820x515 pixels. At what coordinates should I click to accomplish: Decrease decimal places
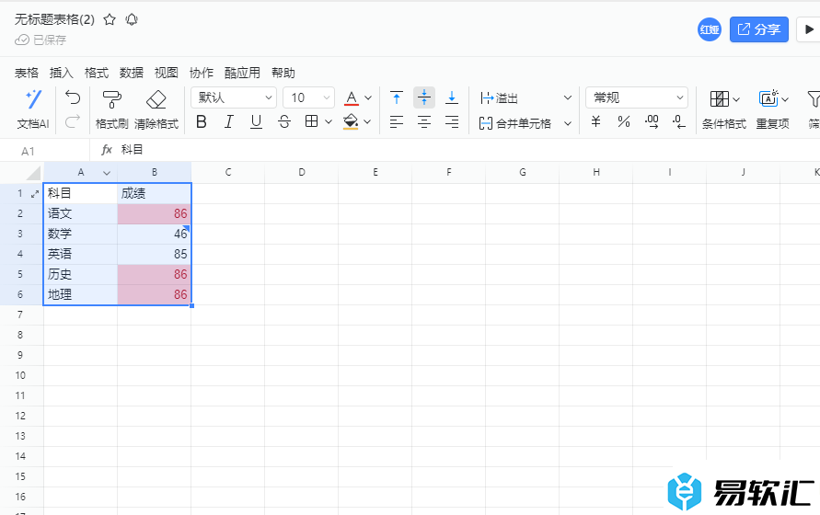[x=679, y=121]
